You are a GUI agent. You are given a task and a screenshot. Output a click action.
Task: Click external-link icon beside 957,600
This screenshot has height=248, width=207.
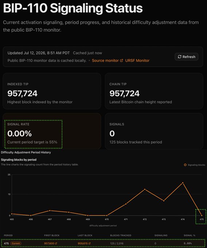coord(56,243)
